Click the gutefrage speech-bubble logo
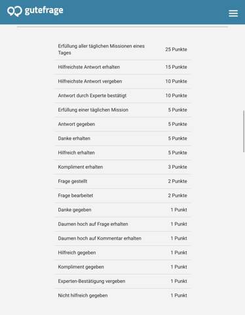 (x=14, y=11)
